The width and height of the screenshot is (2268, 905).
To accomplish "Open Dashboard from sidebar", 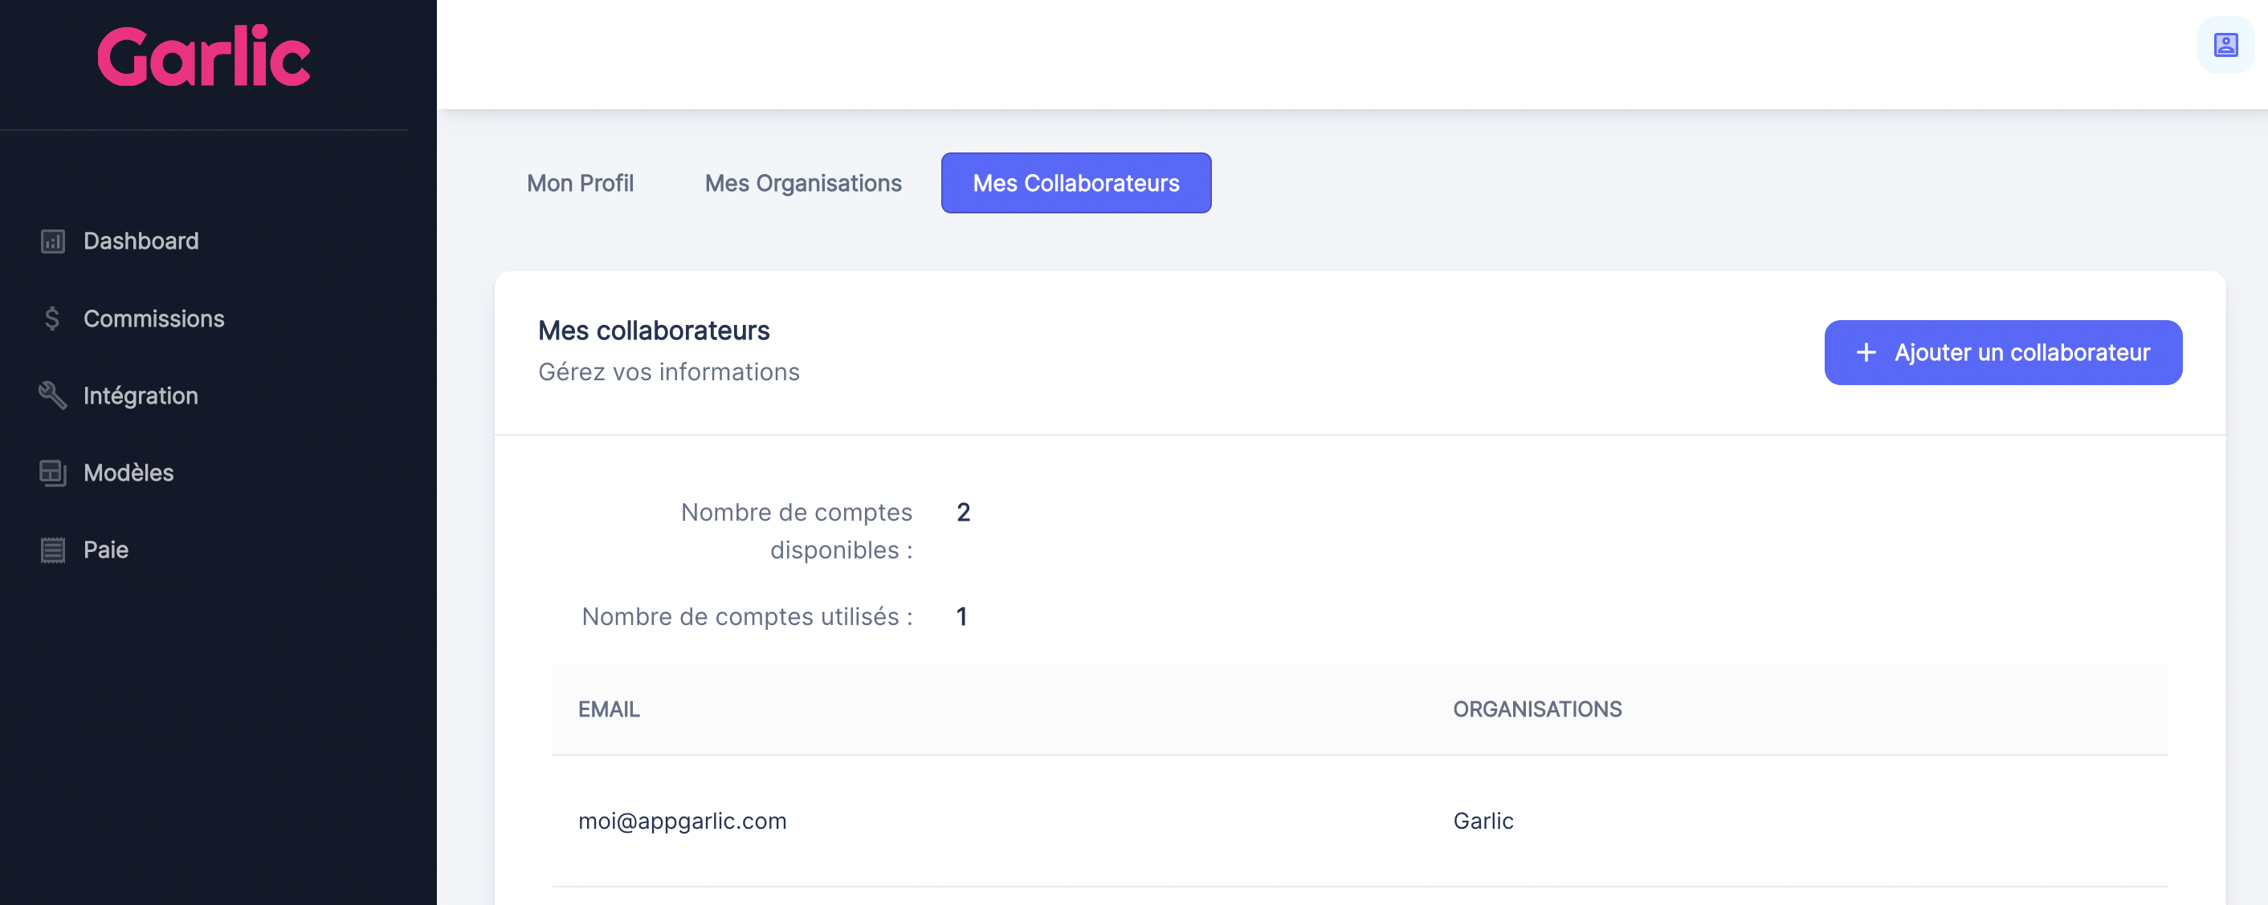I will tap(141, 241).
